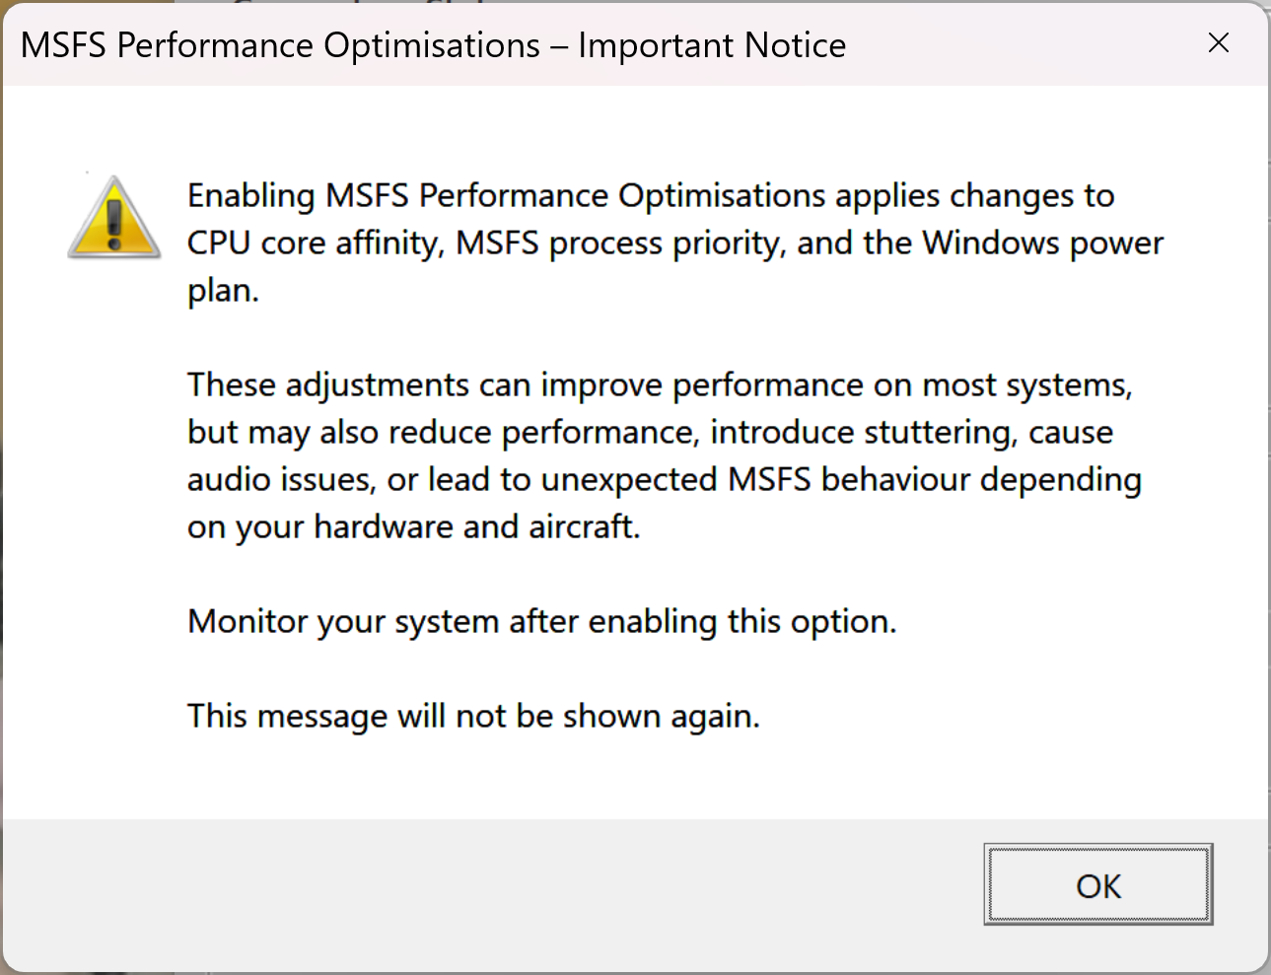Screen dimensions: 1271x975
Task: Click the OK button
Action: click(1098, 884)
